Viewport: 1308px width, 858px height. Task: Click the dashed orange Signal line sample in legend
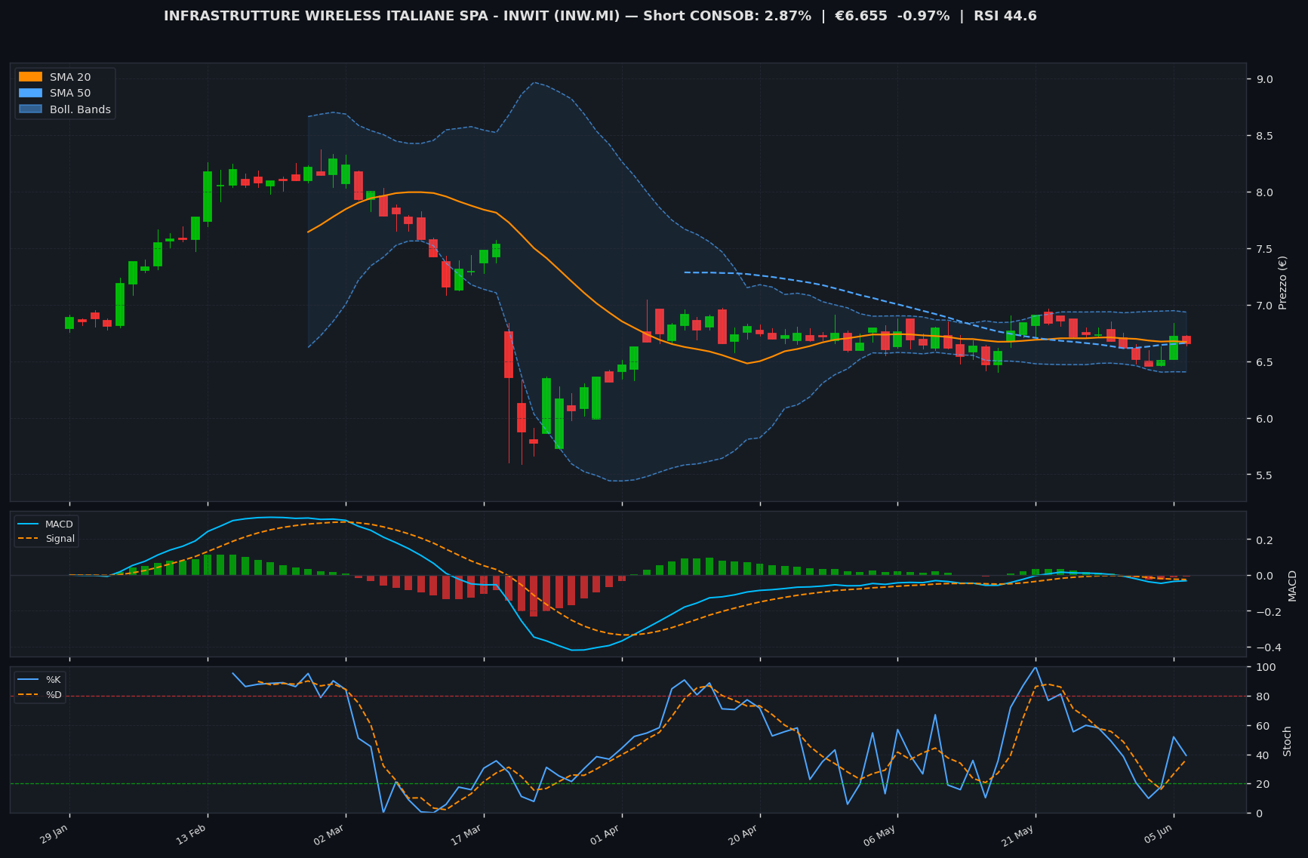click(x=29, y=539)
